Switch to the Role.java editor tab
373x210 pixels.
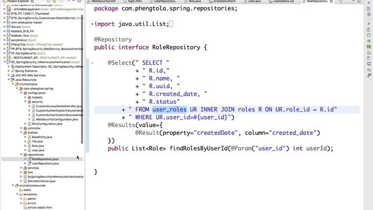point(192,1)
